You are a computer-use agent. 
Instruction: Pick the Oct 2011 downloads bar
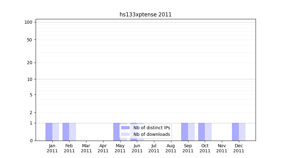208,132
